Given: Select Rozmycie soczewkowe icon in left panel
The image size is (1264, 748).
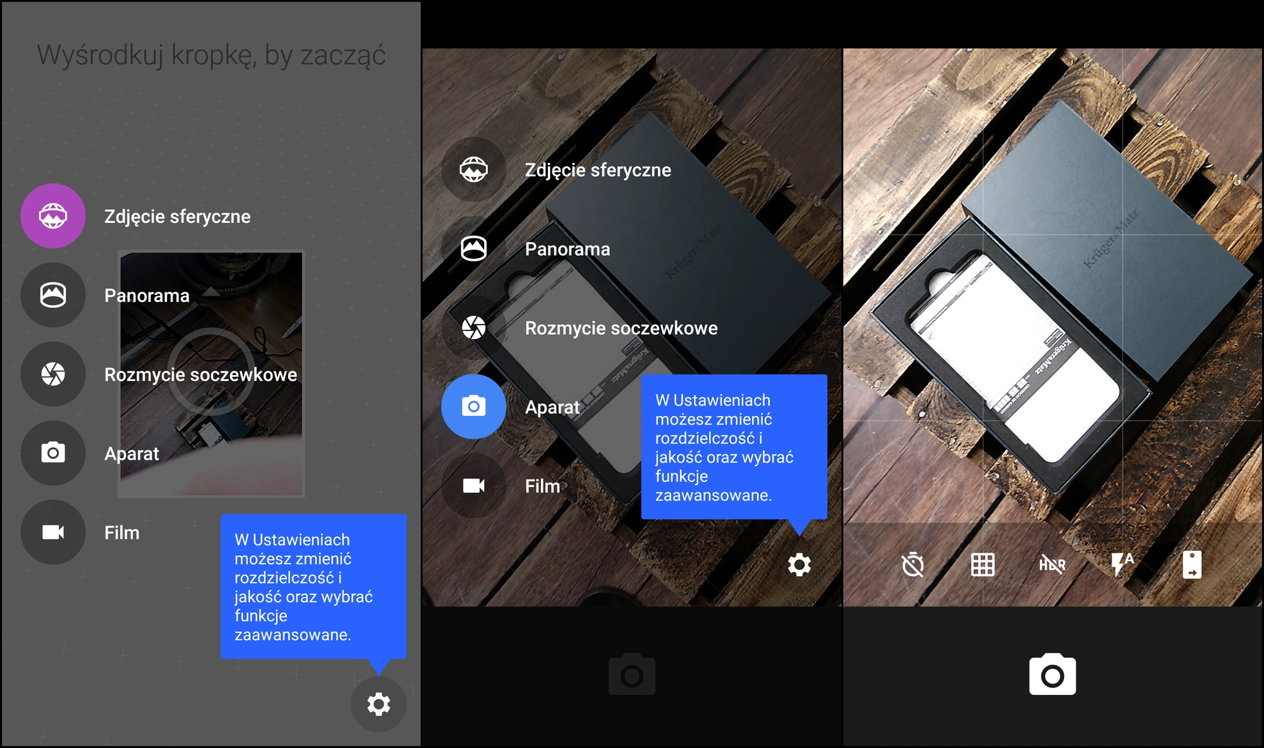Looking at the screenshot, I should 53,374.
